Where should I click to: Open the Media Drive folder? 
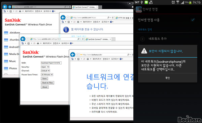tap(12, 54)
